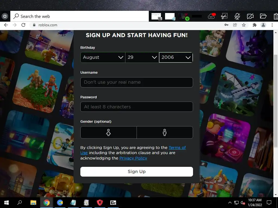
Task: Open 7-Zip from the taskbar
Action: click(113, 203)
